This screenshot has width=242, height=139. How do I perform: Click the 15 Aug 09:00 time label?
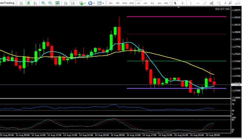213,135
